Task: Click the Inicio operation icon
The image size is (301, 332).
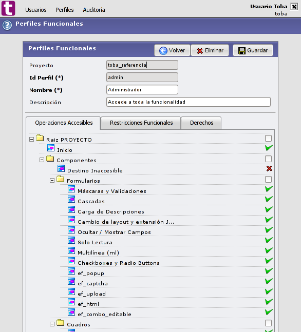Action: (x=51, y=148)
